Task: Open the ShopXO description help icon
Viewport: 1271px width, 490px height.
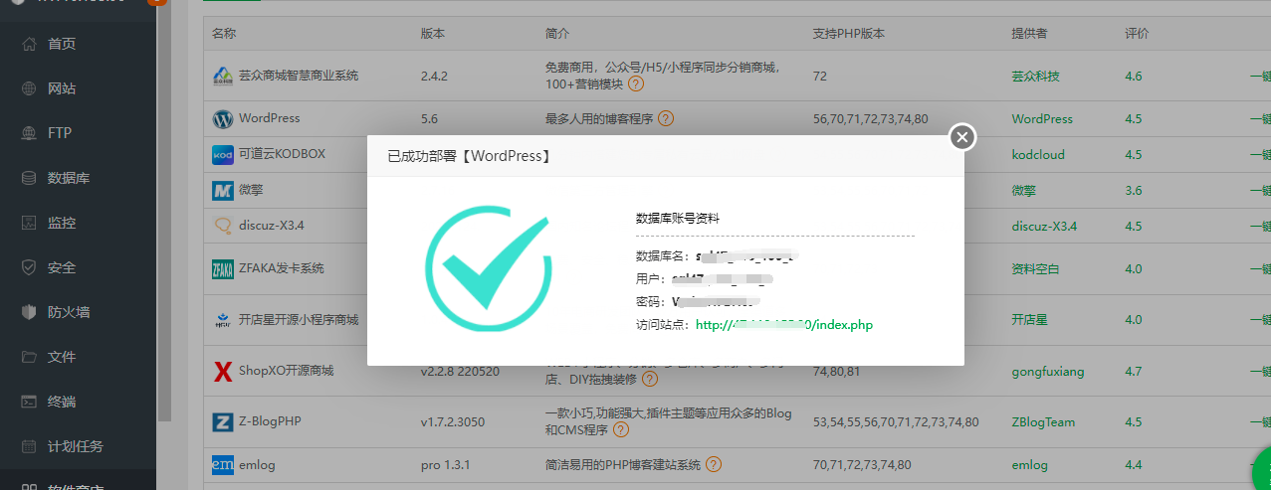Action: click(x=648, y=380)
